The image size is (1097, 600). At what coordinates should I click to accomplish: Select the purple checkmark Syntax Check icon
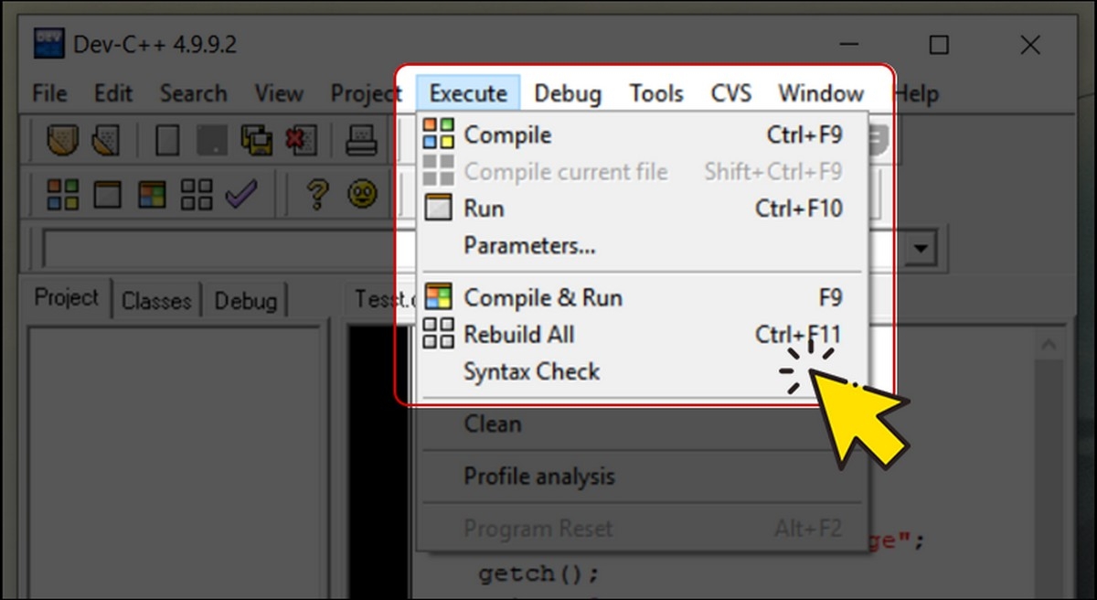tap(240, 194)
